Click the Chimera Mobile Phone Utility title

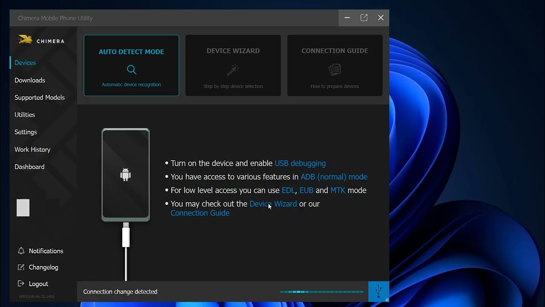[55, 18]
